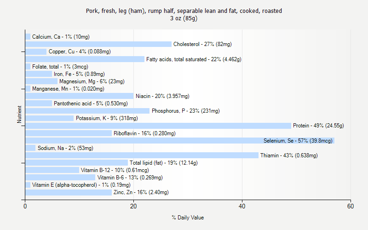Screen dimensions: 368x230
Task: Click the Selenium, Se bar
Action: click(179, 141)
